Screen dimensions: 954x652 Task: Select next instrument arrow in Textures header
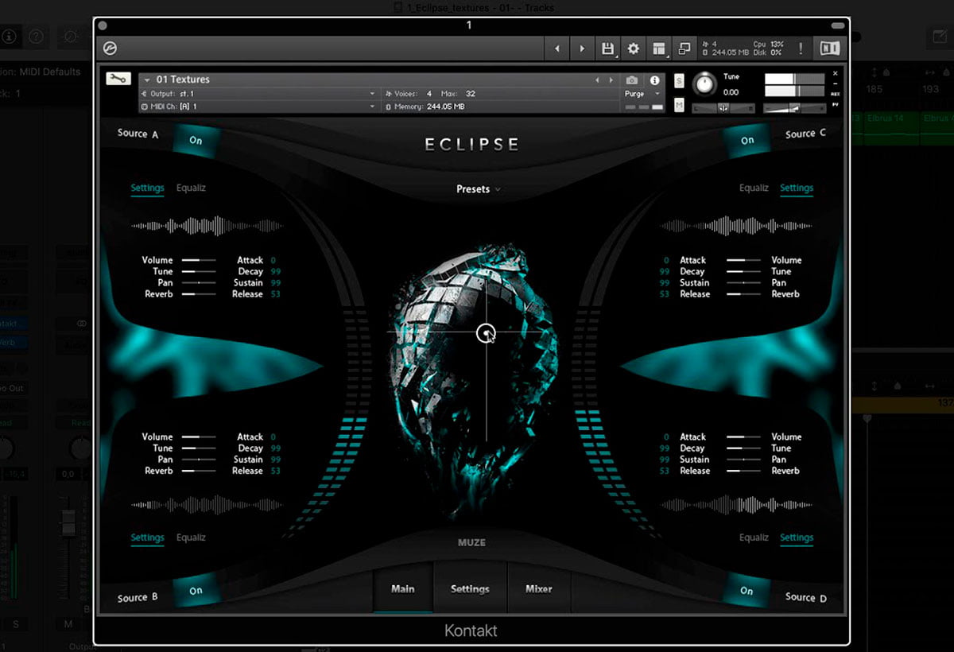click(x=611, y=80)
